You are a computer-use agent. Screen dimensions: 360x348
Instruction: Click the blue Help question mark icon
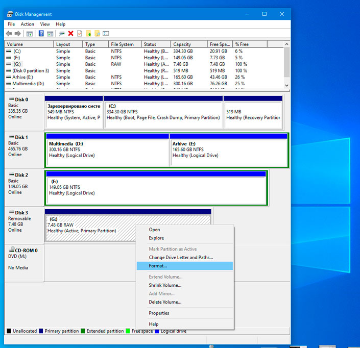(41, 34)
